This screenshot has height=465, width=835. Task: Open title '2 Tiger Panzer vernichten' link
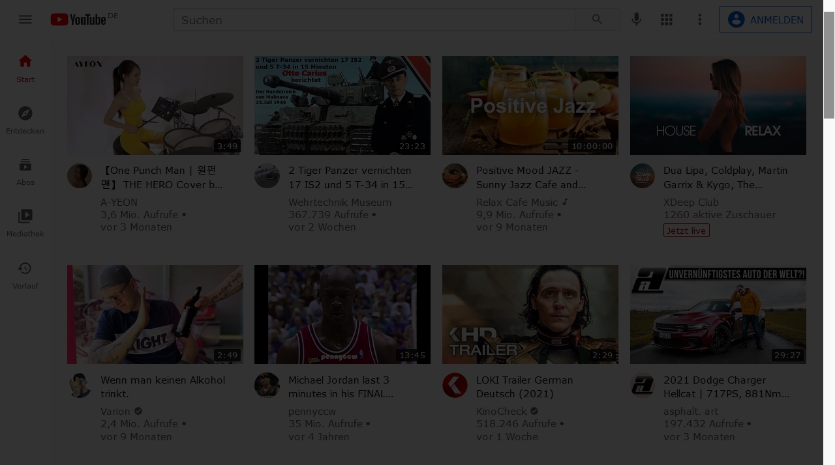[350, 177]
